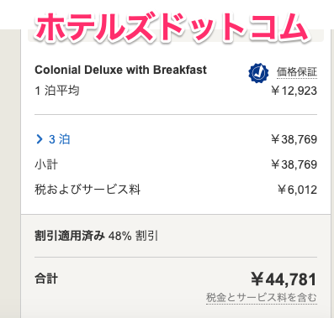Click the ￥44,781 total amount

(x=284, y=279)
